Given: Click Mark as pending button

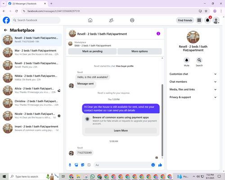Looking at the screenshot, I should pyautogui.click(x=92, y=51).
